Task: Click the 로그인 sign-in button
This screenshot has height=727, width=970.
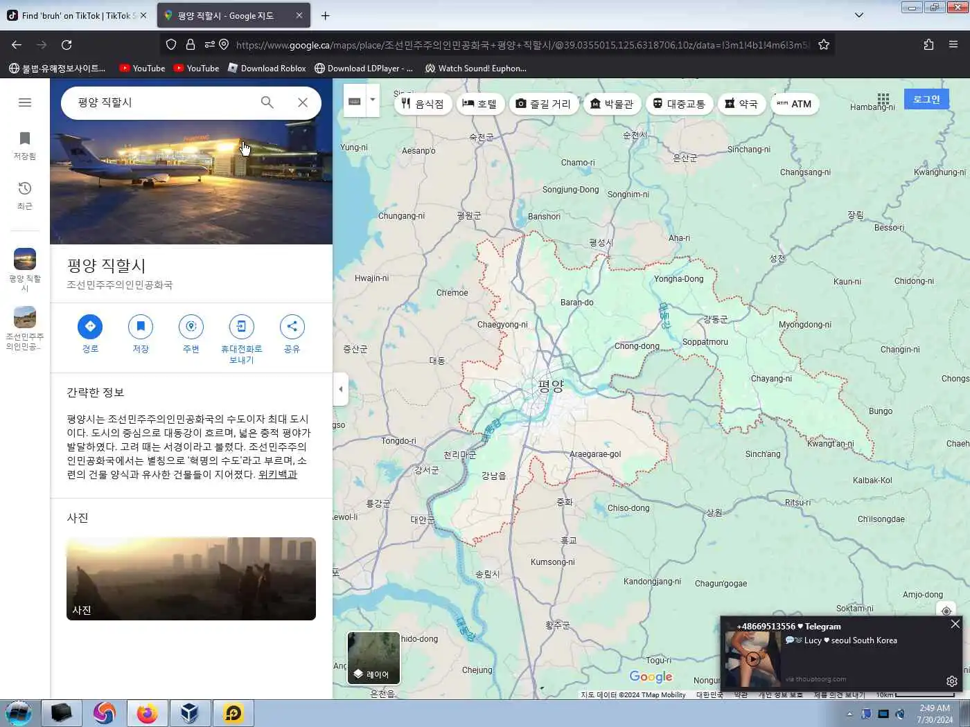Action: 926,100
